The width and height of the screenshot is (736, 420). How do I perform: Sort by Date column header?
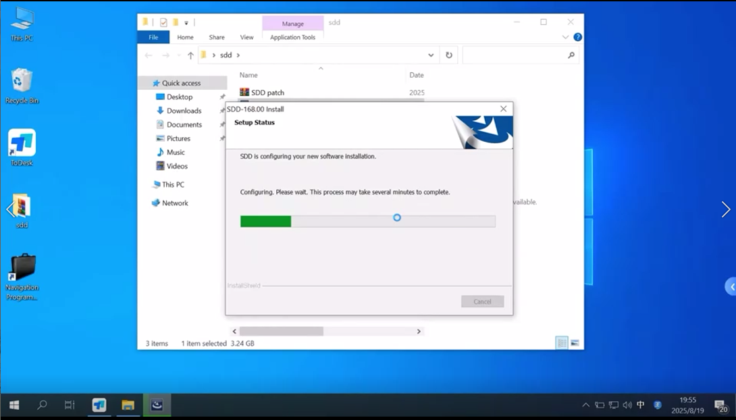(x=417, y=75)
